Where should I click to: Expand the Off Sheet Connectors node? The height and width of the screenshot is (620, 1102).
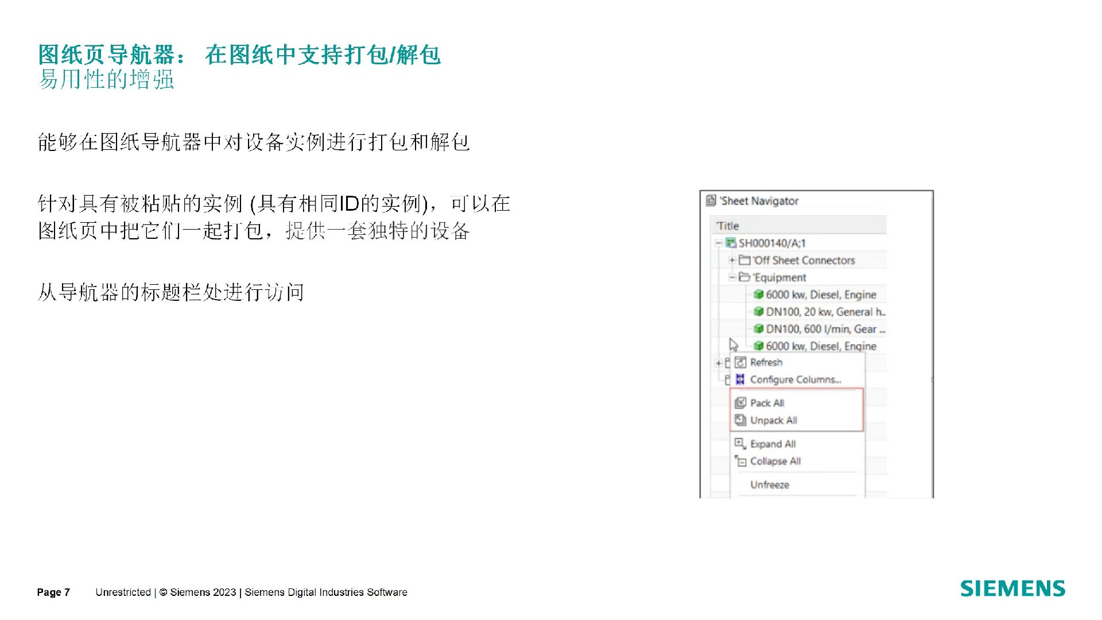732,260
